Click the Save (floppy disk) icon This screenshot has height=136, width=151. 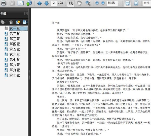[12, 3]
